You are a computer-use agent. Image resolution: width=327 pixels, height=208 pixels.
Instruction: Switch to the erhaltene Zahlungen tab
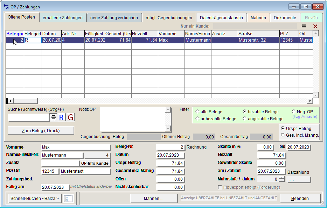click(63, 18)
